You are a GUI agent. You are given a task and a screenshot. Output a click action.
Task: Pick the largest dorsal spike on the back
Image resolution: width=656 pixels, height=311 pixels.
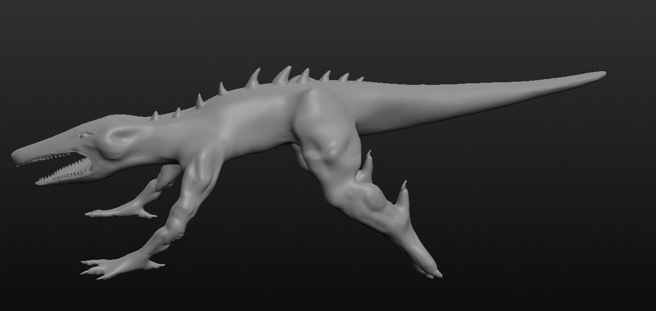pyautogui.click(x=282, y=75)
